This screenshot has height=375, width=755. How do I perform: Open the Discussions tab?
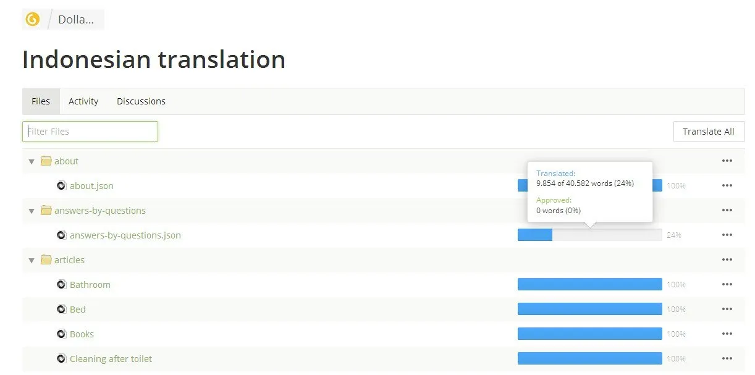[x=141, y=101]
